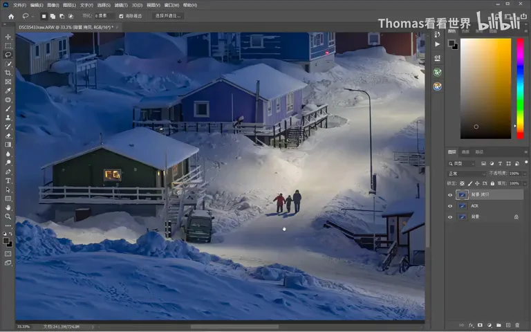The height and width of the screenshot is (332, 531).
Task: Open the 文件(F) menu
Action: pyautogui.click(x=19, y=5)
